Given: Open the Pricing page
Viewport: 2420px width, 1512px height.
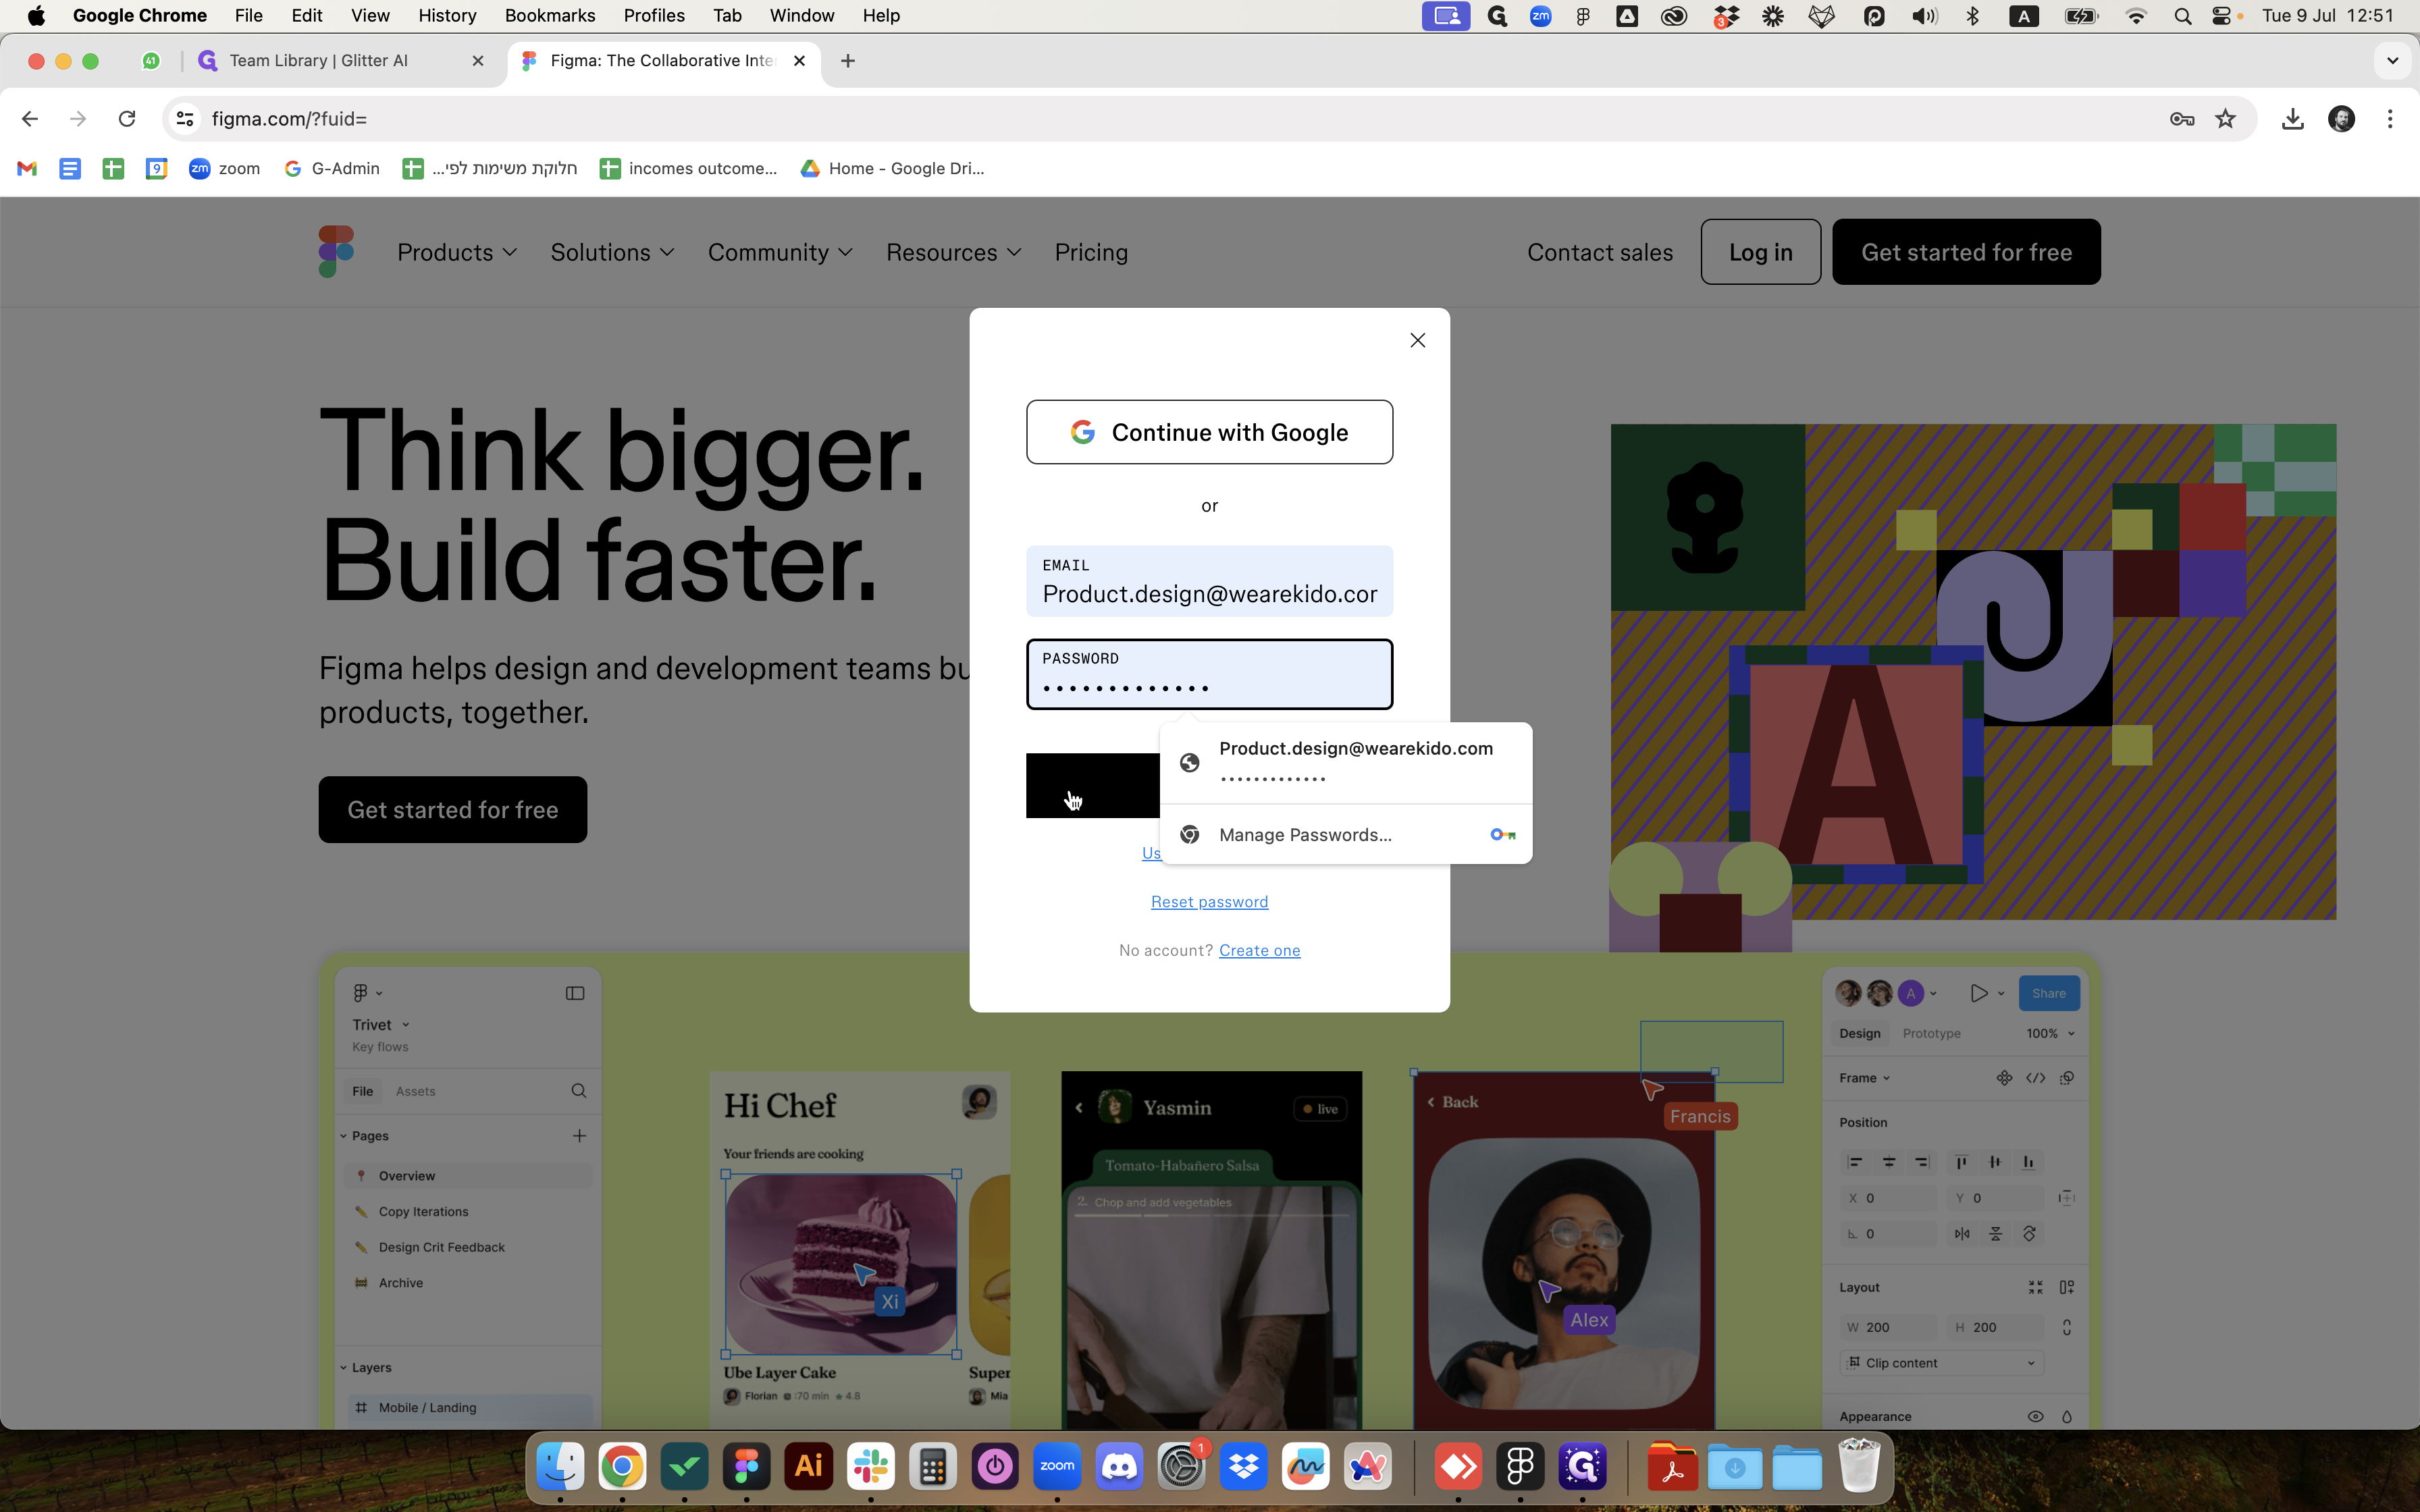Looking at the screenshot, I should pyautogui.click(x=1091, y=252).
